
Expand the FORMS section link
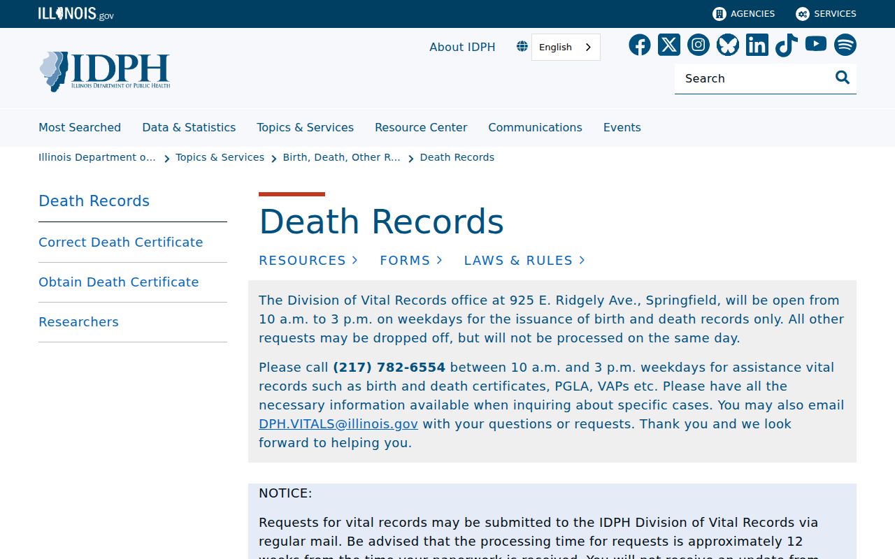(411, 260)
